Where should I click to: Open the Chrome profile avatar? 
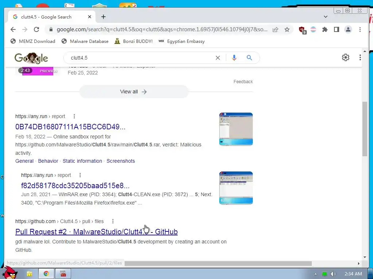pyautogui.click(x=348, y=29)
